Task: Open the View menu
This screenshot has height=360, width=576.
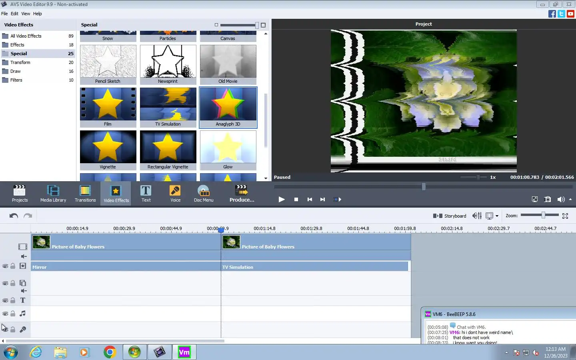Action: pyautogui.click(x=26, y=14)
